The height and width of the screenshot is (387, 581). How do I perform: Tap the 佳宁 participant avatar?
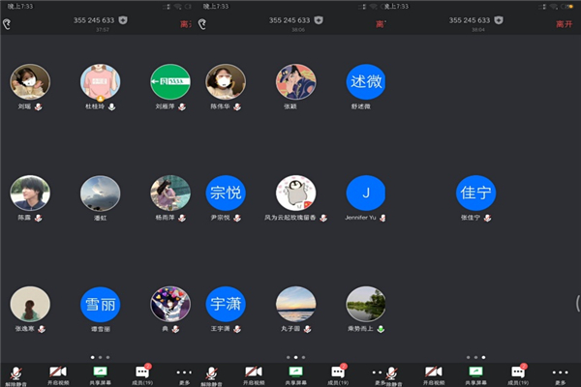[x=475, y=193]
